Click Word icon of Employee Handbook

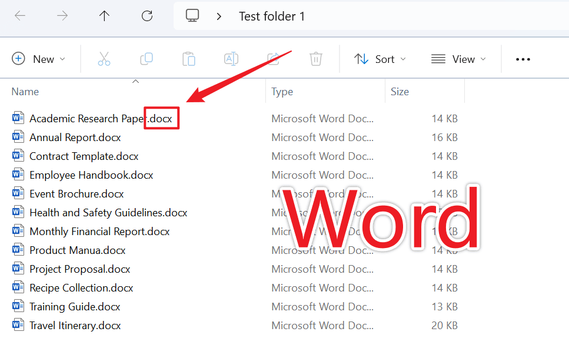coord(18,175)
